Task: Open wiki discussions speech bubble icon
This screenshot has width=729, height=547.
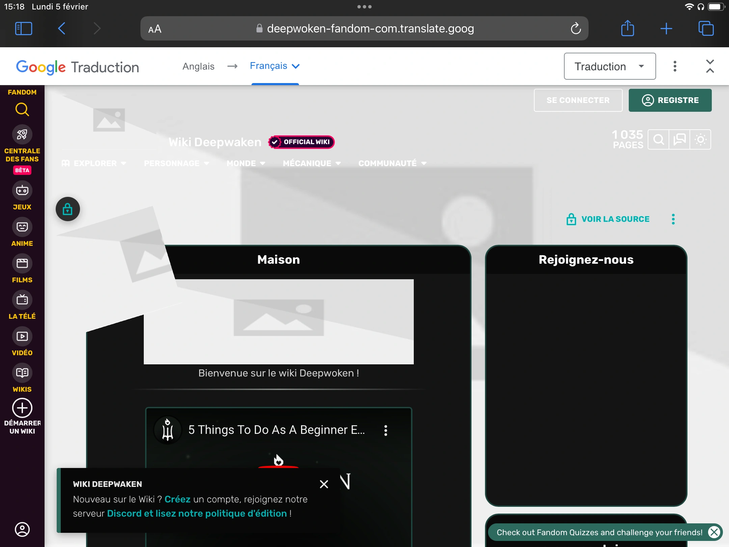Action: click(679, 139)
